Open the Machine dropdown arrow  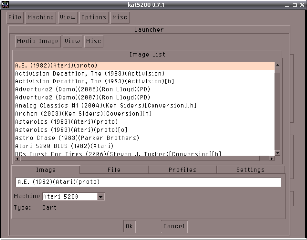pos(101,197)
